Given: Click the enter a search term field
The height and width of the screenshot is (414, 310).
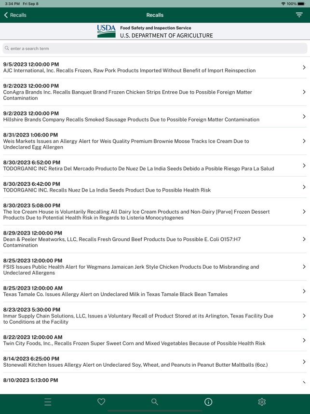Looking at the screenshot, I should (154, 48).
